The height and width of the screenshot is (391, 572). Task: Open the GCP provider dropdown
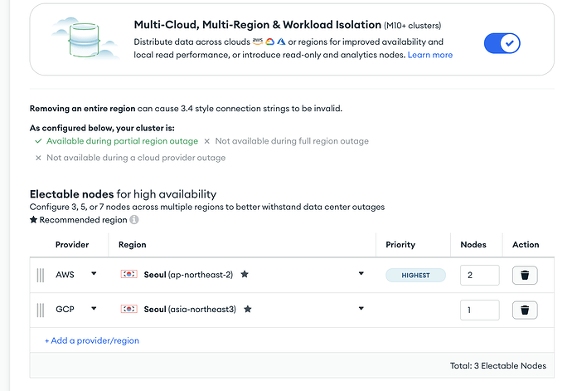94,309
